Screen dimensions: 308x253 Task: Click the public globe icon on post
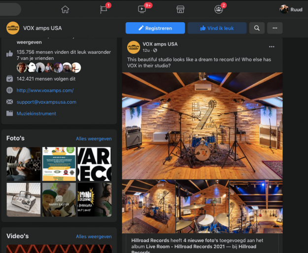click(155, 50)
